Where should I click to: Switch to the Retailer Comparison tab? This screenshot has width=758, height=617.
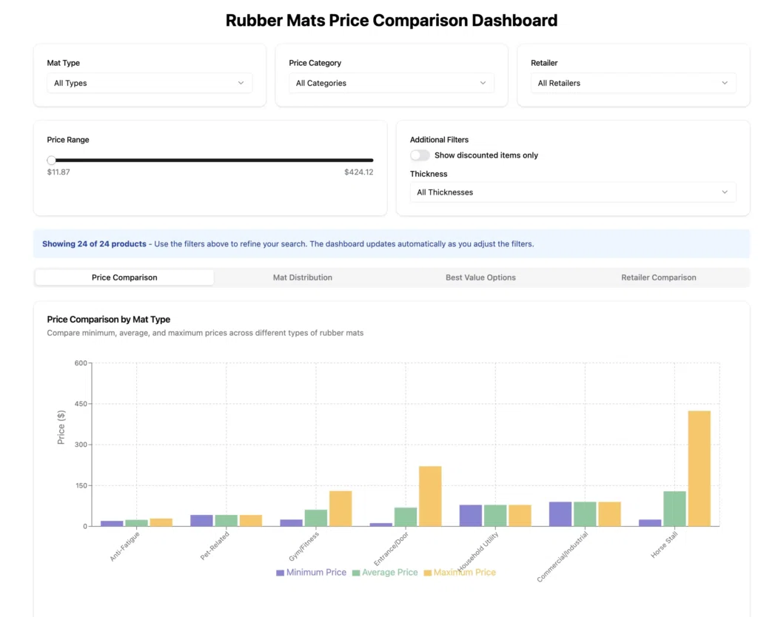(659, 277)
